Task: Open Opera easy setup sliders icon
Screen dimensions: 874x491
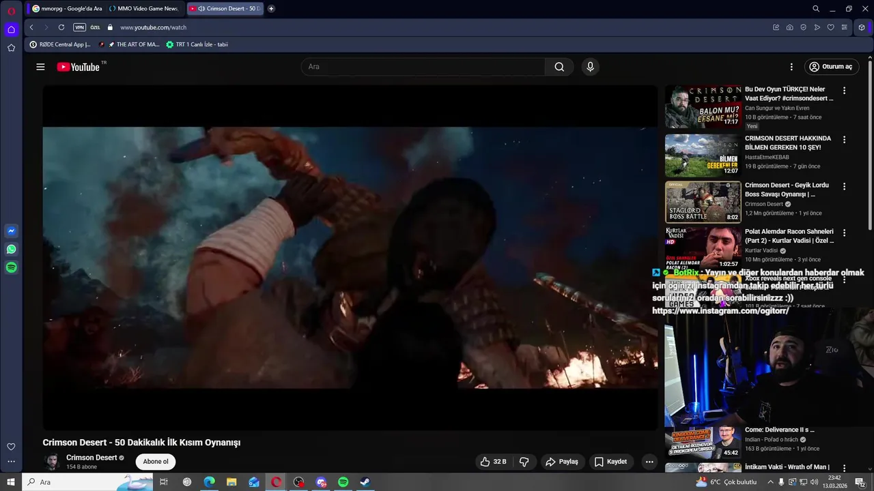Action: pyautogui.click(x=844, y=27)
